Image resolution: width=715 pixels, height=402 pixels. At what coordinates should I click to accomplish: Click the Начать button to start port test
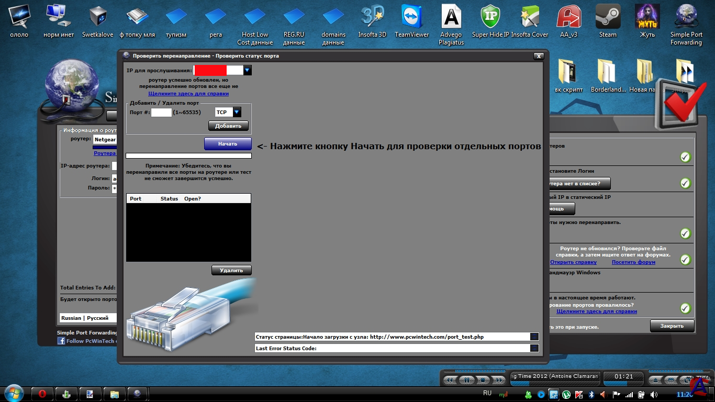228,144
